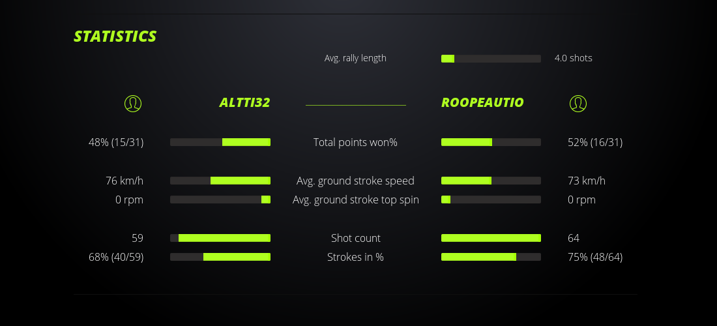Click ALTTI32's total points won bar
This screenshot has height=326, width=717.
(220, 142)
